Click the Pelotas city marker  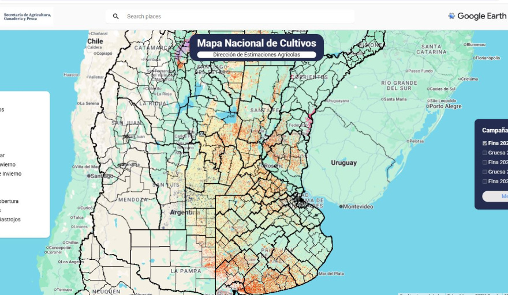tap(408, 141)
